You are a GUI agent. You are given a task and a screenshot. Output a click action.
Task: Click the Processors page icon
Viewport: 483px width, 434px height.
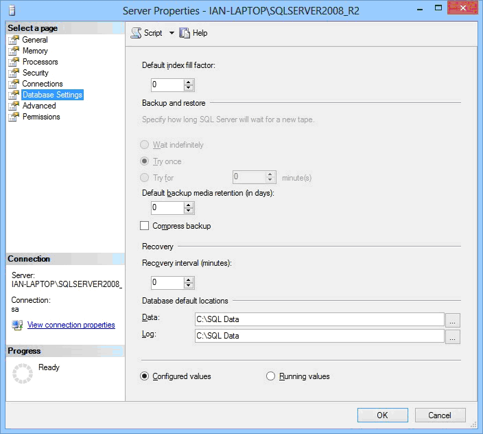[x=14, y=62]
